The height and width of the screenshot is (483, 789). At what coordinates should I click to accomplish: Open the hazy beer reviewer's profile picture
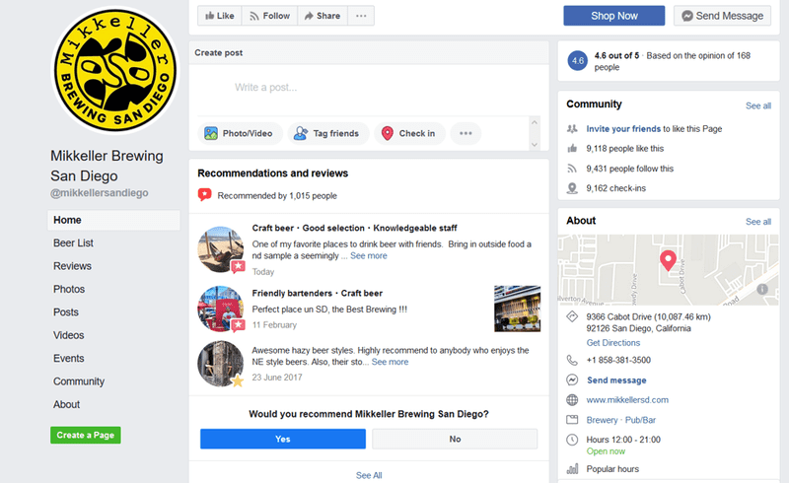tap(220, 364)
